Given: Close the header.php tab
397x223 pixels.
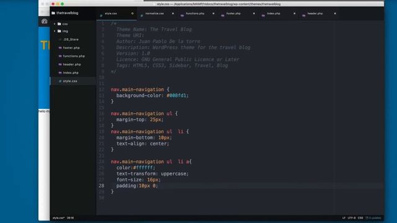Looking at the screenshot, I should click(x=335, y=14).
